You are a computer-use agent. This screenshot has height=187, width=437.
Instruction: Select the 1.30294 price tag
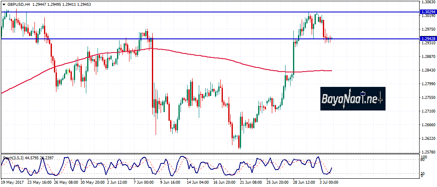point(427,12)
